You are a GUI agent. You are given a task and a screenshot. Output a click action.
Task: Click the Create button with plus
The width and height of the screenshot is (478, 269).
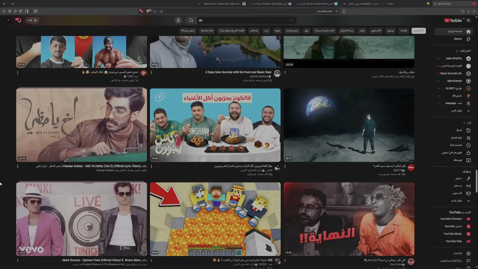point(32,20)
